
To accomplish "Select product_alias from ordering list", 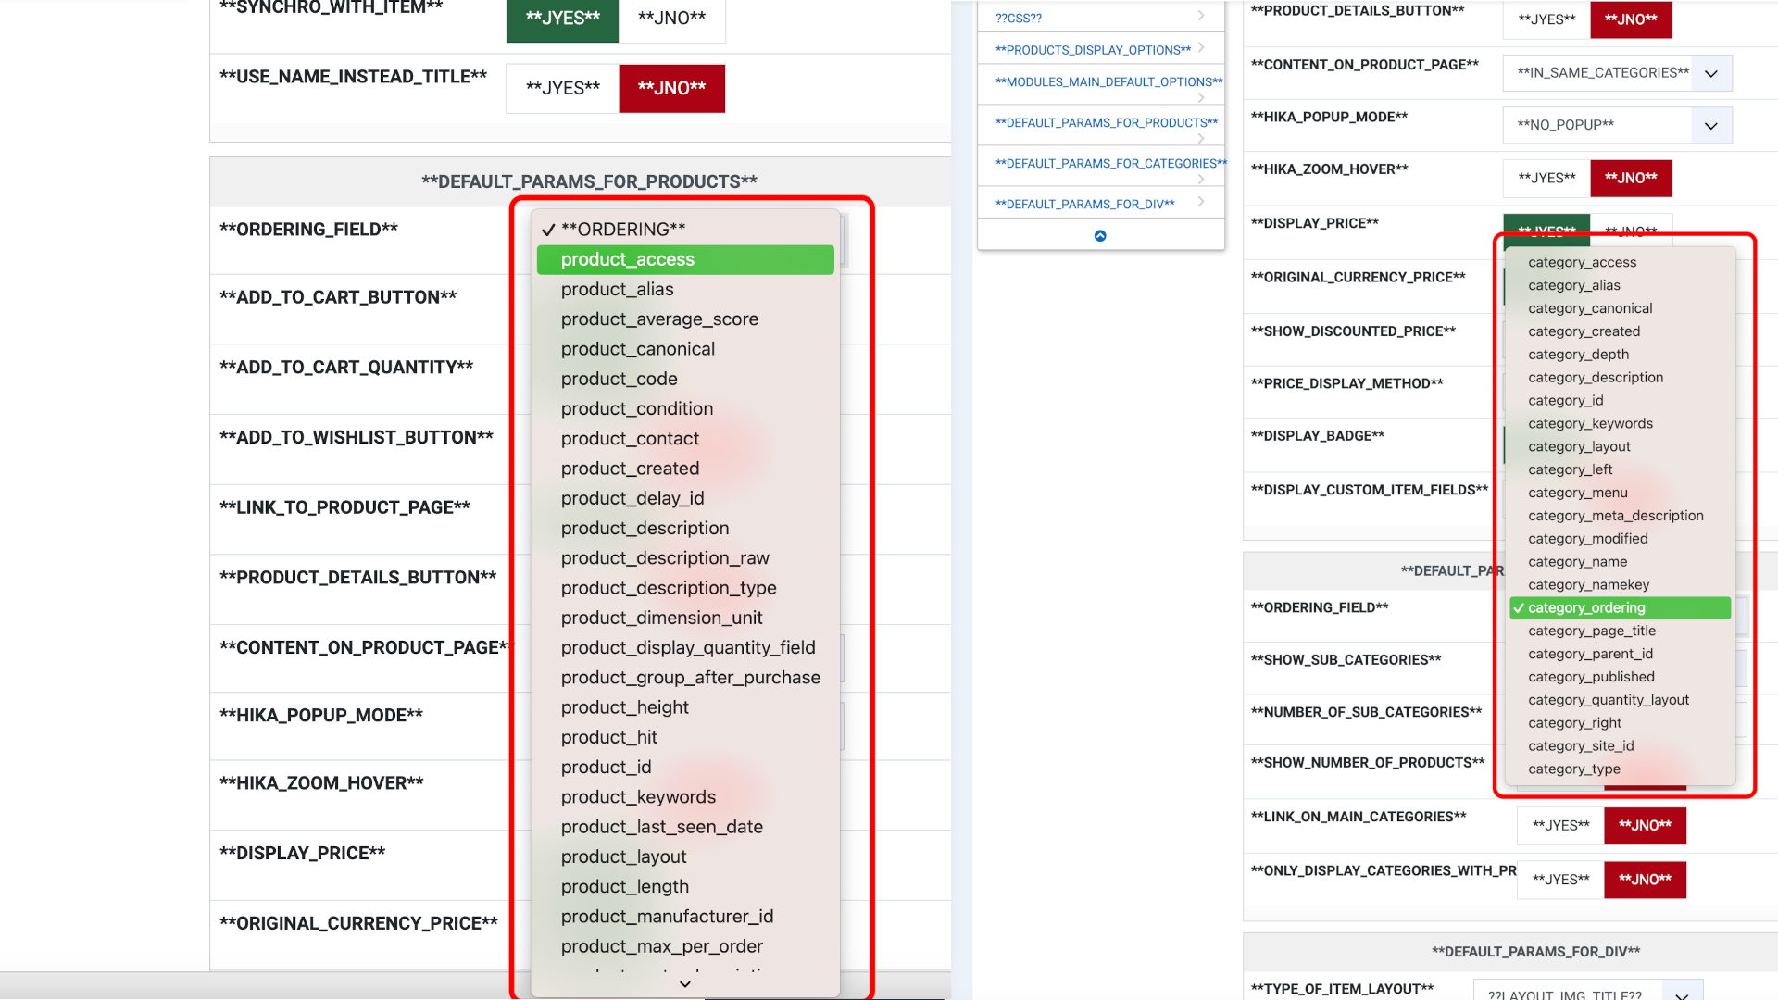I will point(618,290).
